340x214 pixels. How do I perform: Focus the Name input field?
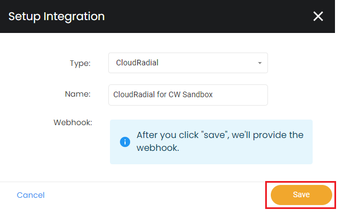[188, 95]
